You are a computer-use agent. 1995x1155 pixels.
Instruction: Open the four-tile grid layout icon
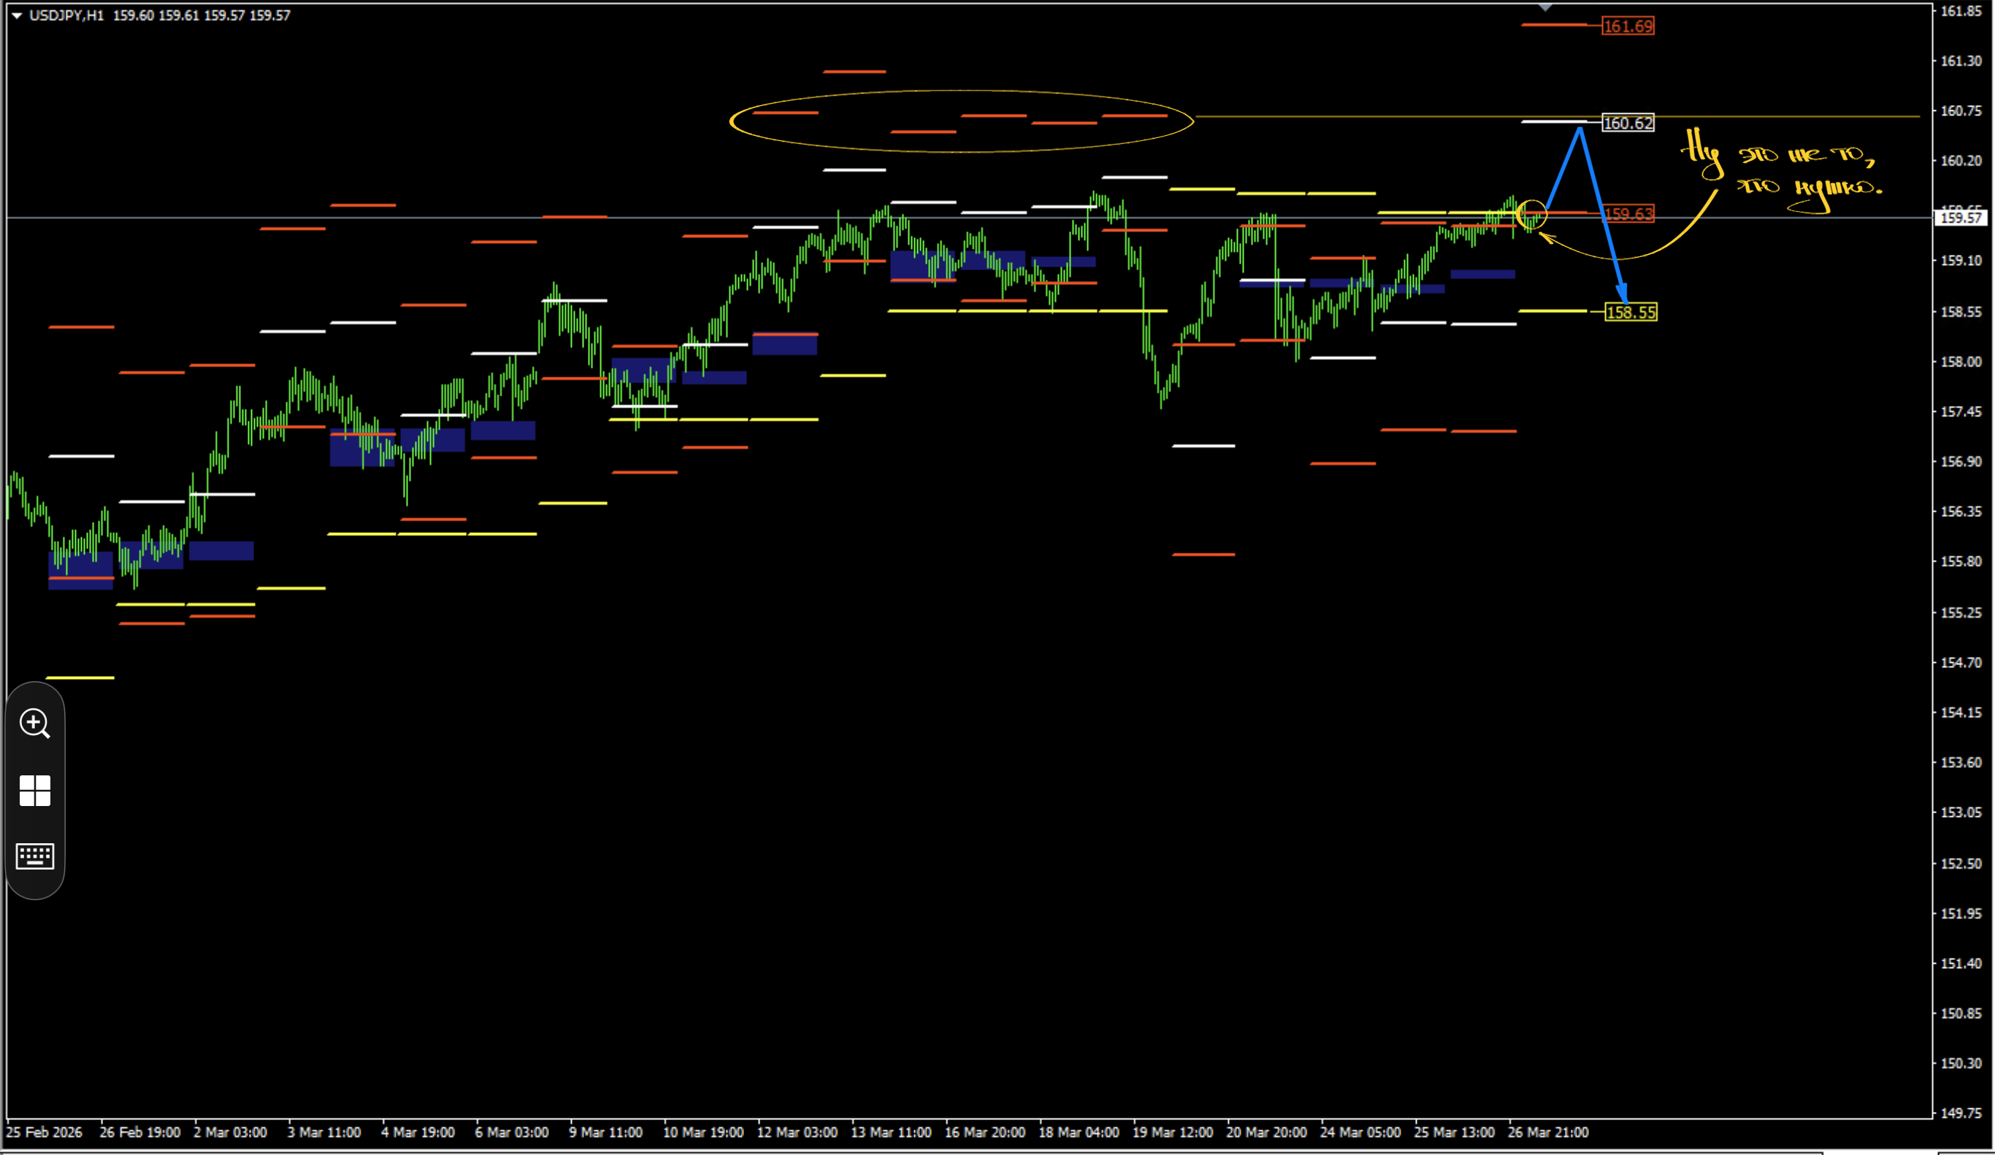[x=35, y=791]
